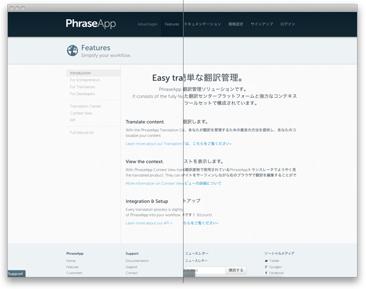Click the Facebook icon

(266, 273)
